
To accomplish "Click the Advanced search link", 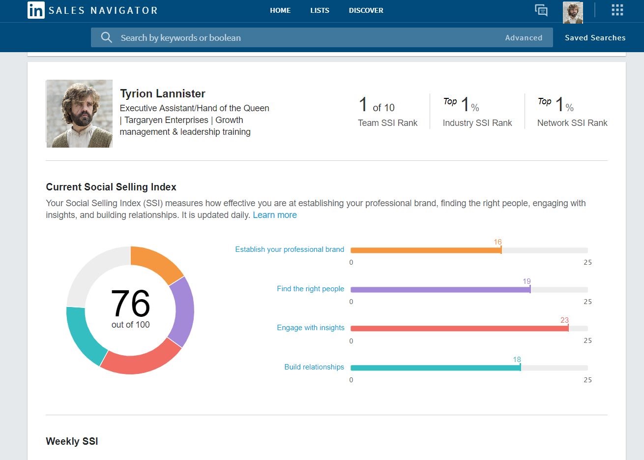I will point(524,38).
